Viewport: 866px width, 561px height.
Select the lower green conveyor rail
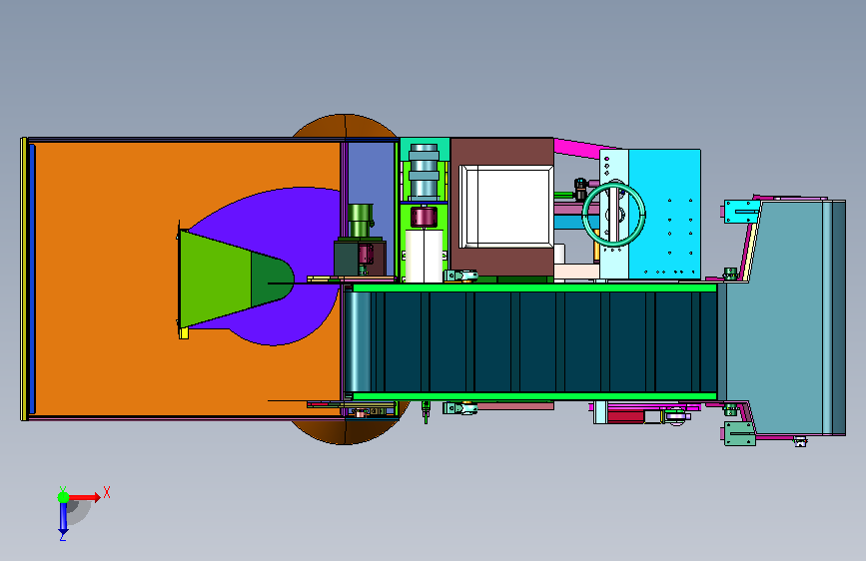point(534,396)
